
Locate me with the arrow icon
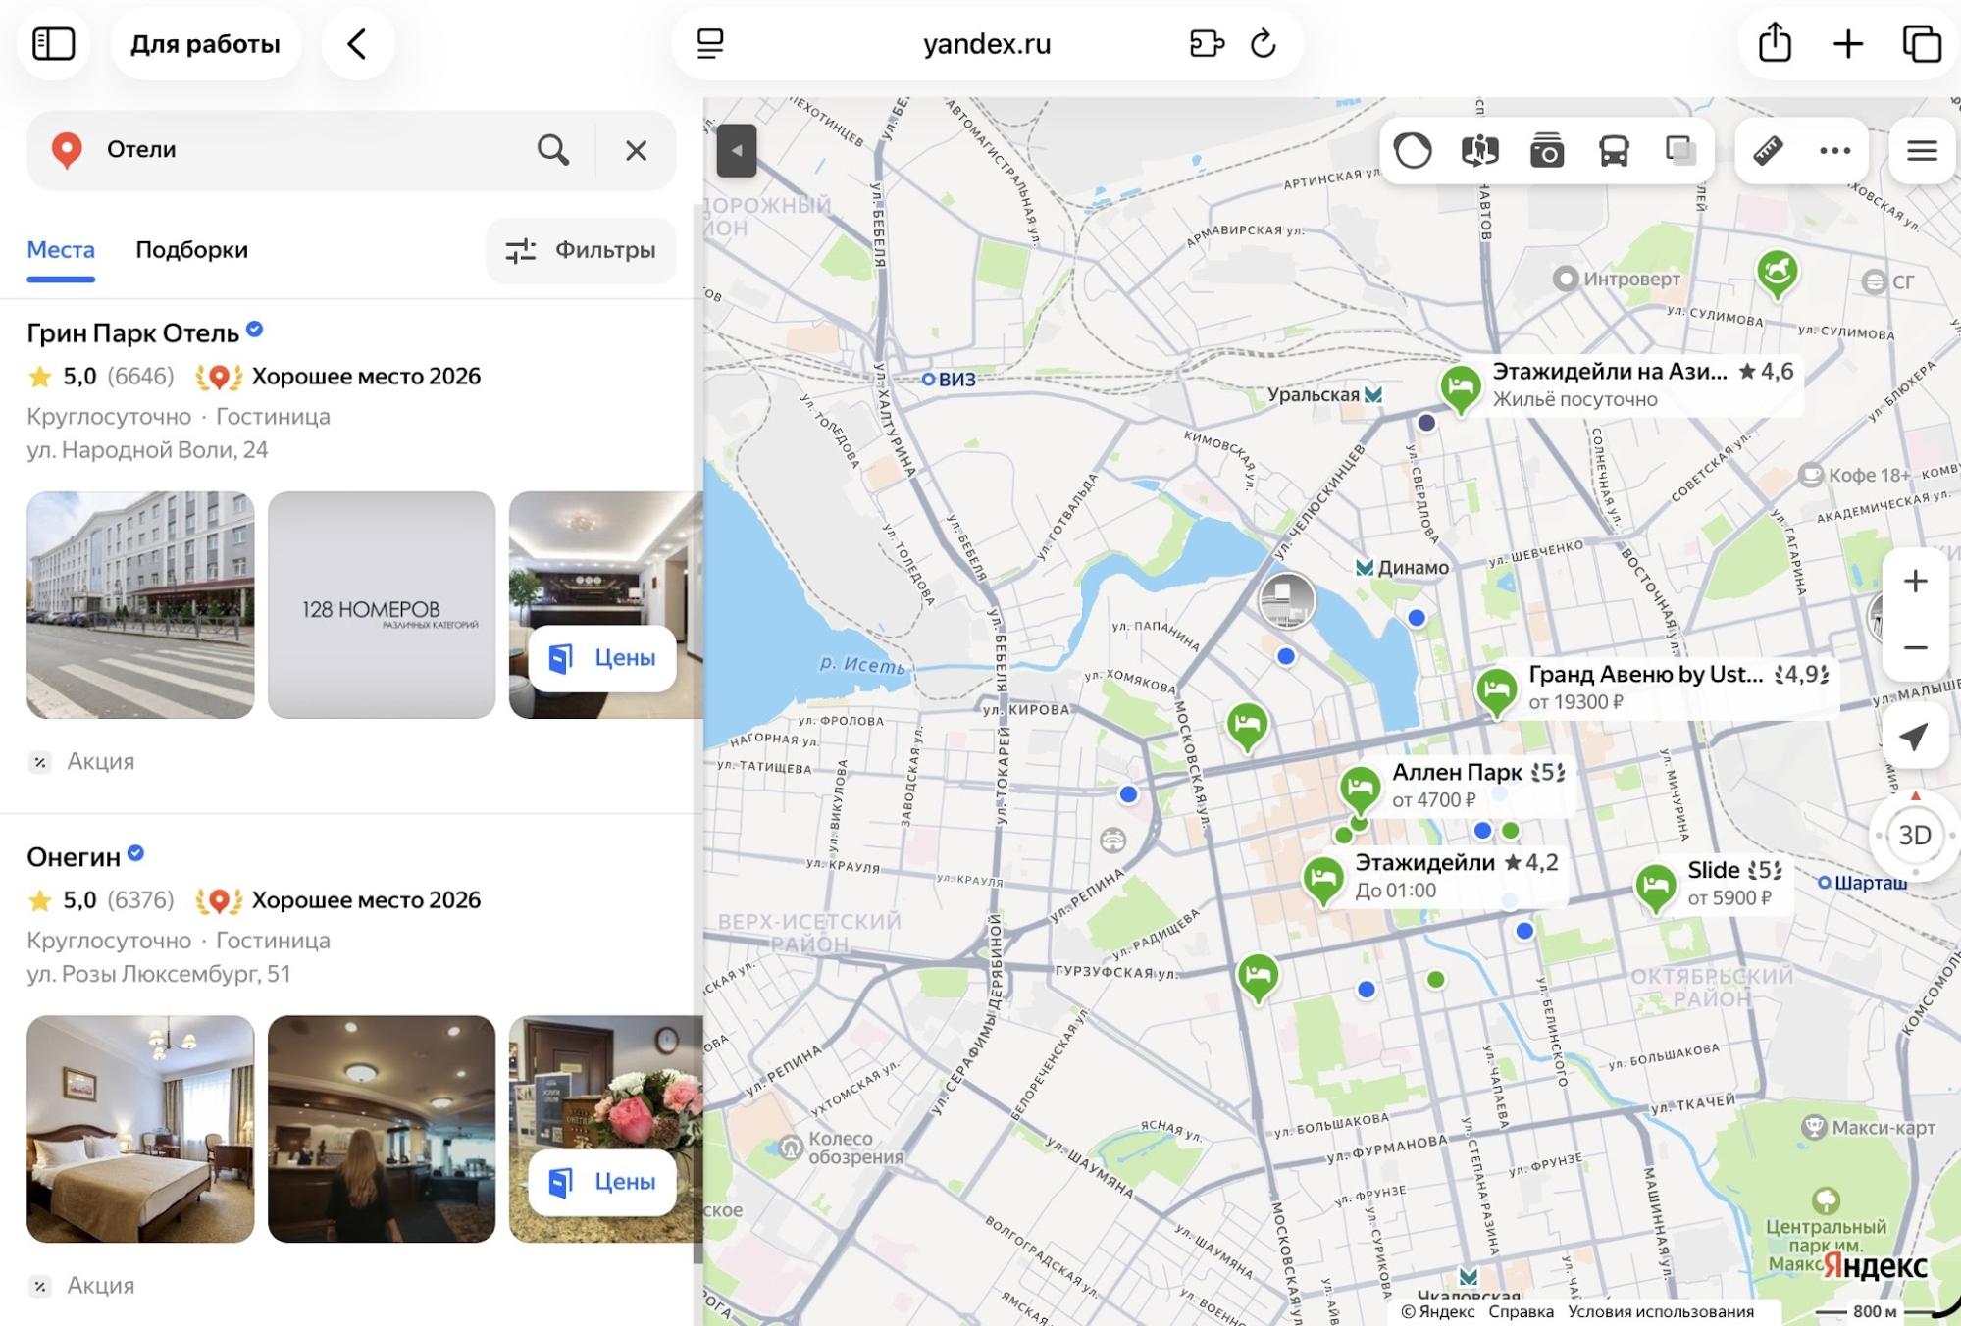click(1915, 737)
